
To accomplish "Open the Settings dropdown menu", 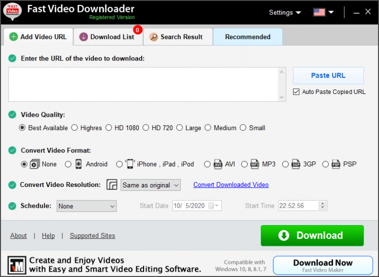I will [285, 12].
